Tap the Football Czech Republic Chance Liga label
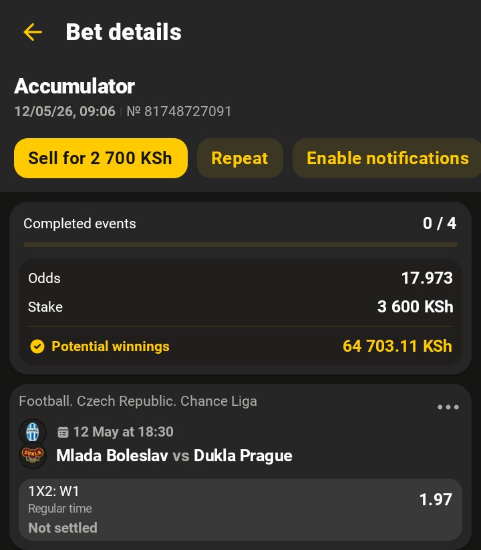Image resolution: width=481 pixels, height=550 pixels. pos(138,401)
